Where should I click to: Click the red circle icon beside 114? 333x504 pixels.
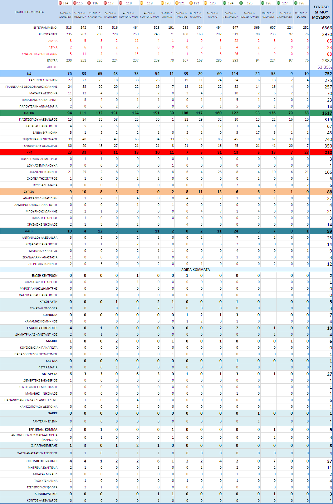coord(61,3)
